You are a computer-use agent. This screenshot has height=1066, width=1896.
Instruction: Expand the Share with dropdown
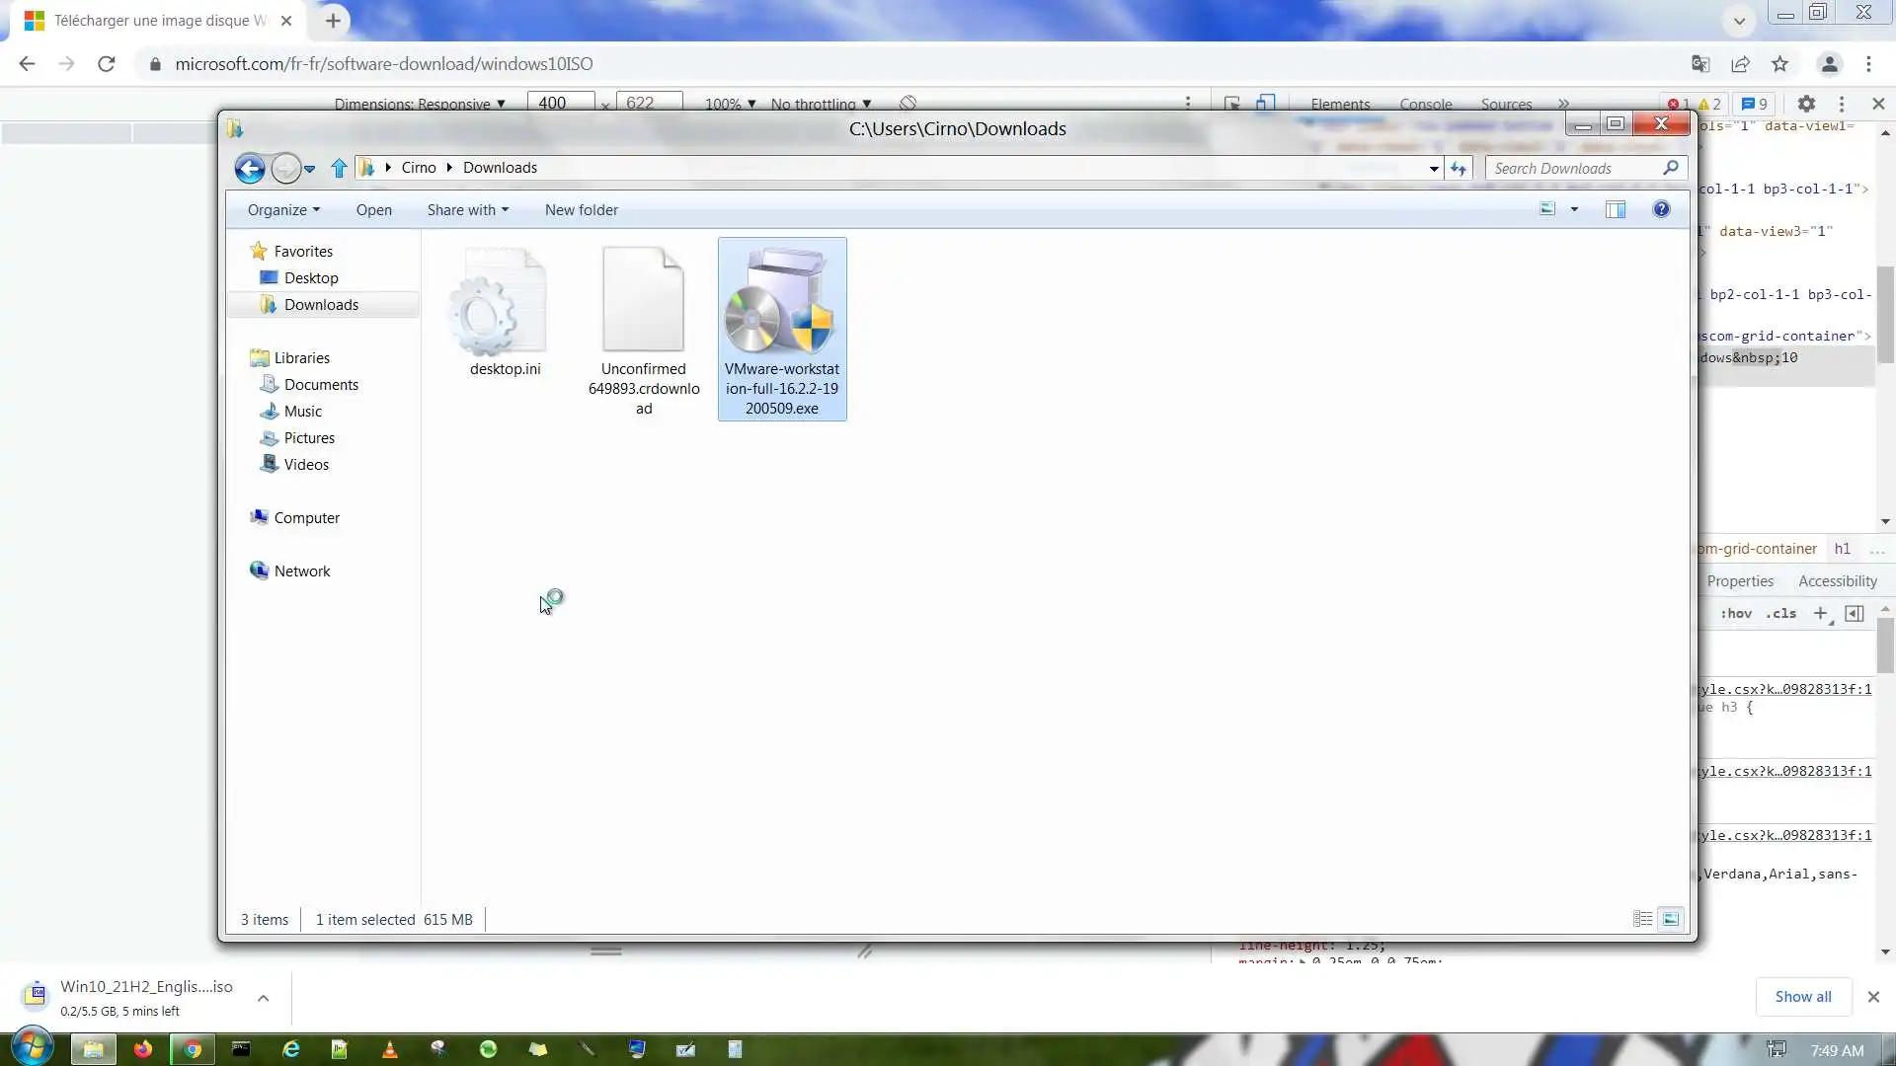pos(467,210)
